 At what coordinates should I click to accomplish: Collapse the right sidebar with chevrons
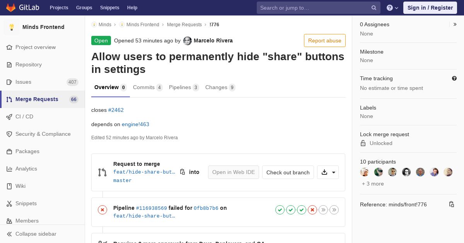pyautogui.click(x=455, y=24)
